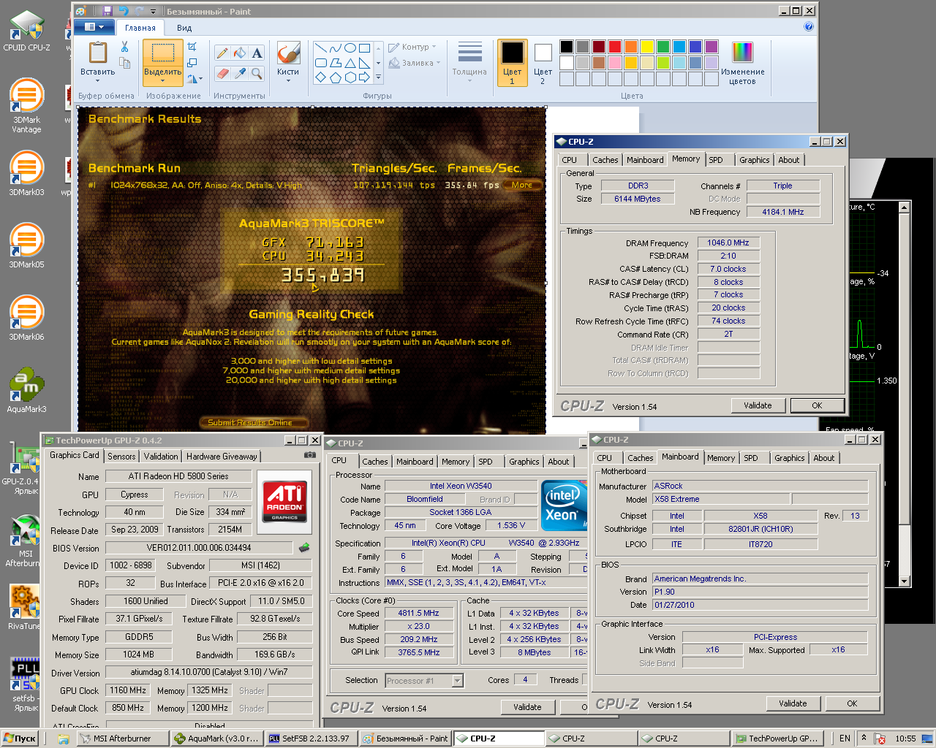Activate Color 1 (Цвет 1) selector
Viewport: 936px width, 748px height.
pos(512,63)
